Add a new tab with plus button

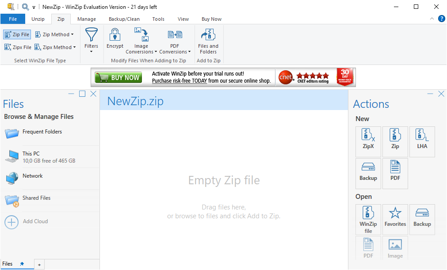(x=39, y=265)
